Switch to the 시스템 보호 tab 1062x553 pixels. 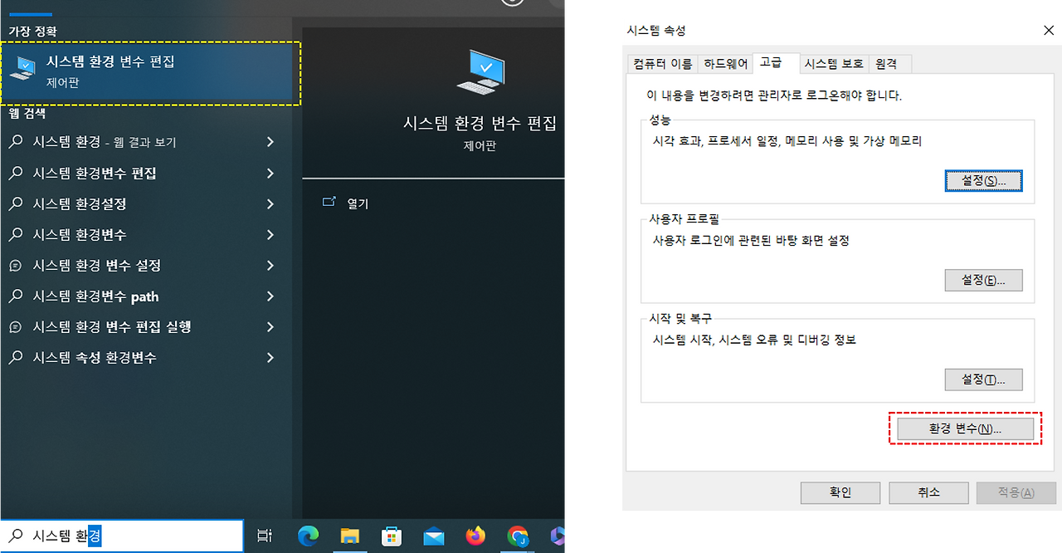(834, 64)
